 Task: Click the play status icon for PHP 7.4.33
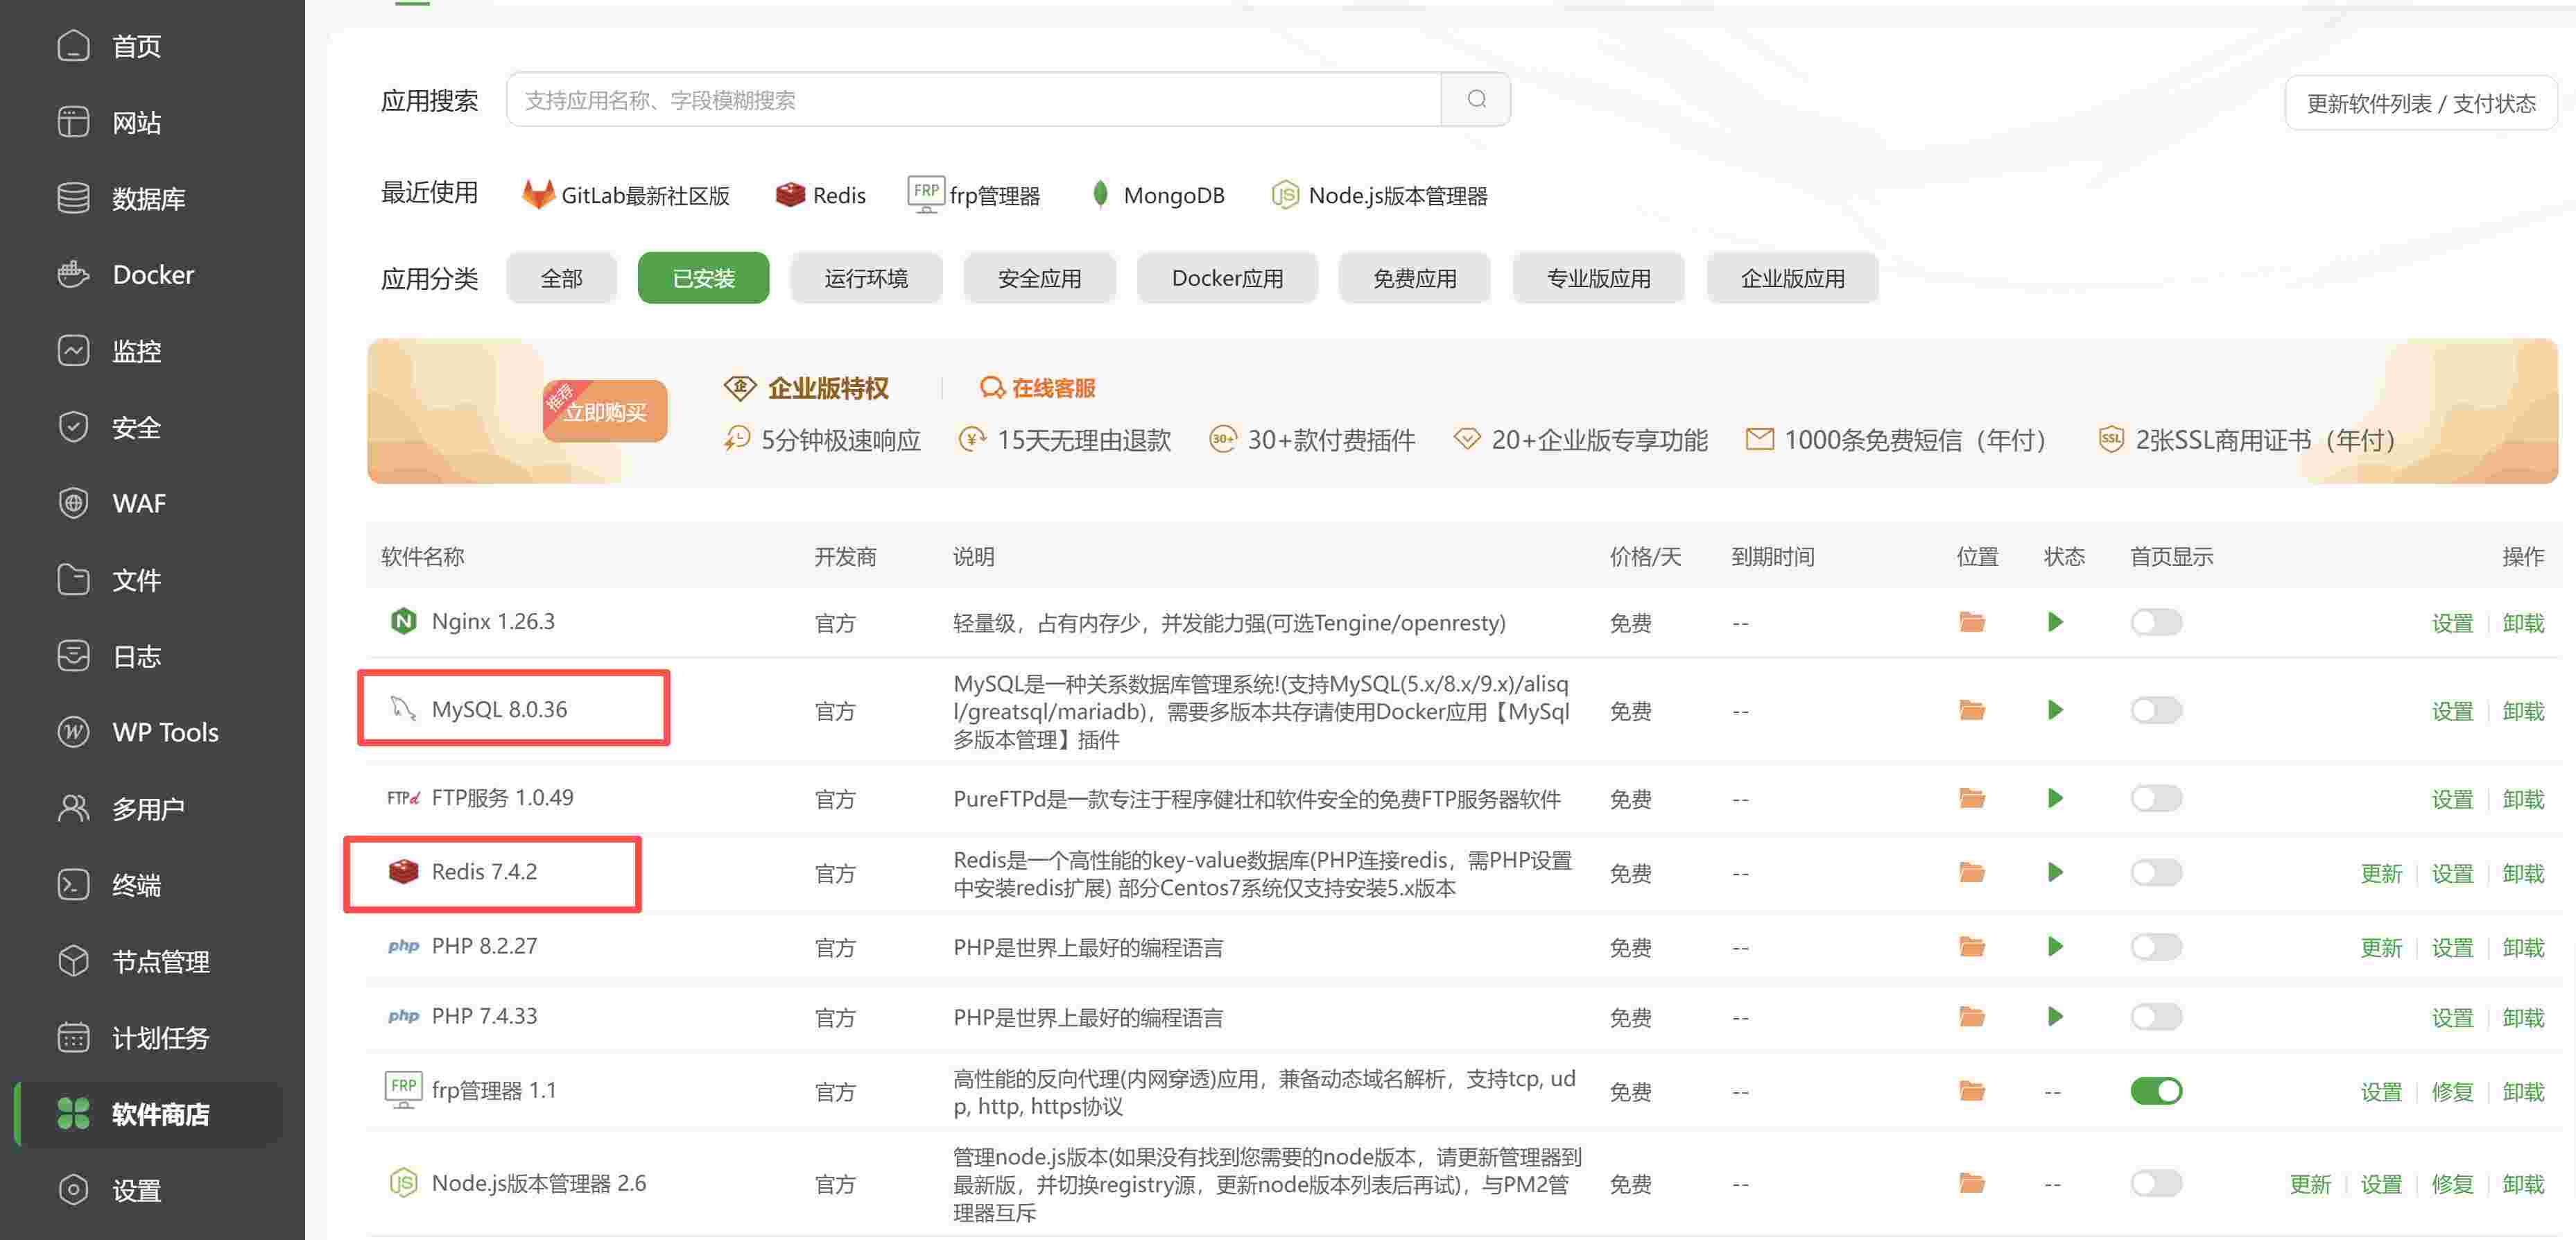(2055, 1017)
